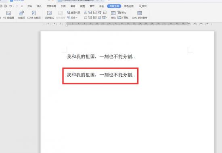Open the 章节 Section tab
Viewport: 222px width, 153px height.
click(x=92, y=6)
